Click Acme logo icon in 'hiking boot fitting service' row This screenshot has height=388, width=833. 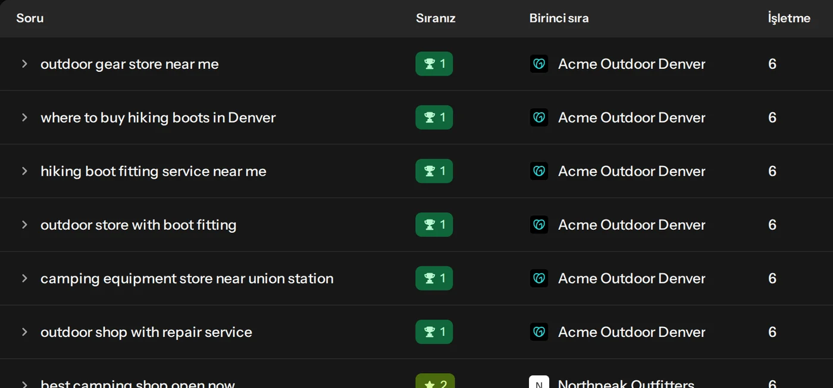pos(539,171)
